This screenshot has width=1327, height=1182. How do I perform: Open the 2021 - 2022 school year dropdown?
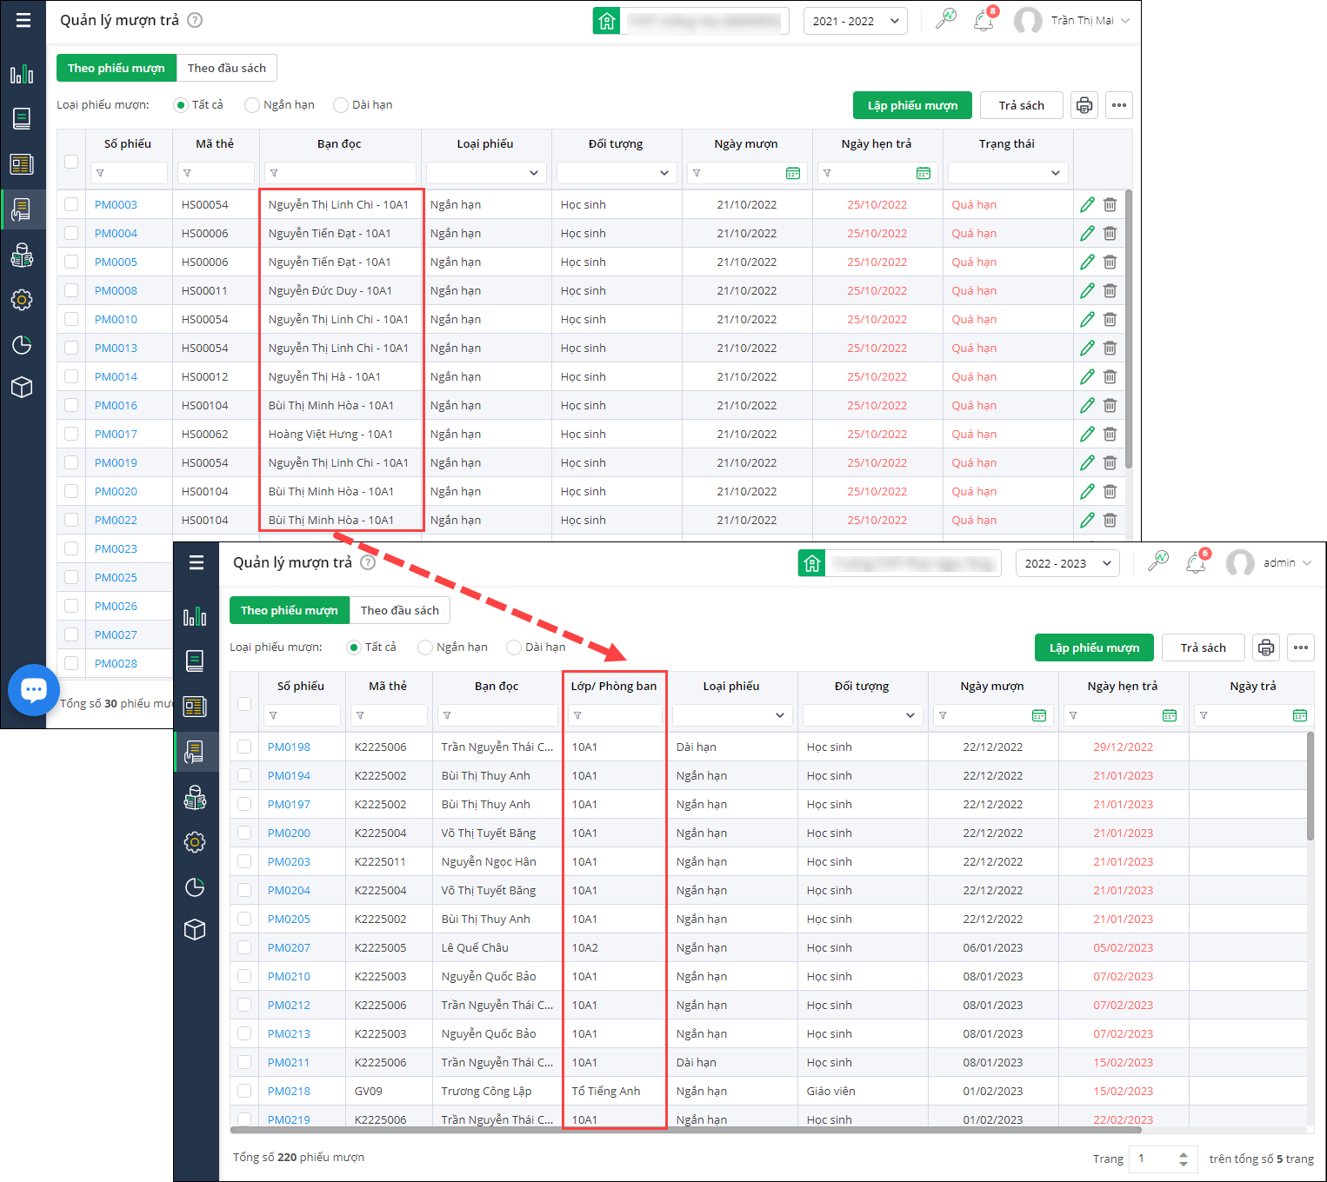click(x=856, y=21)
